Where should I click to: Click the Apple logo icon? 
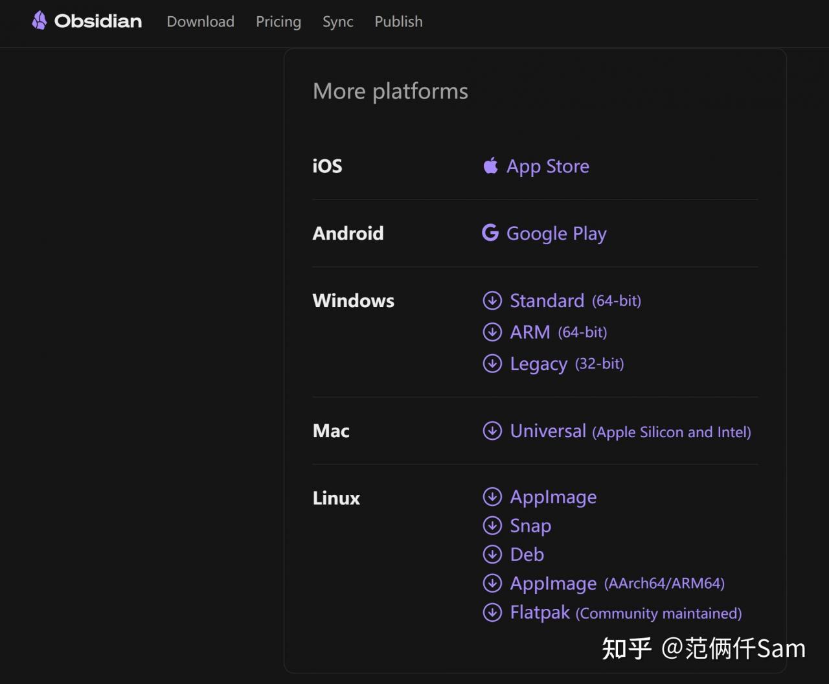tap(491, 166)
